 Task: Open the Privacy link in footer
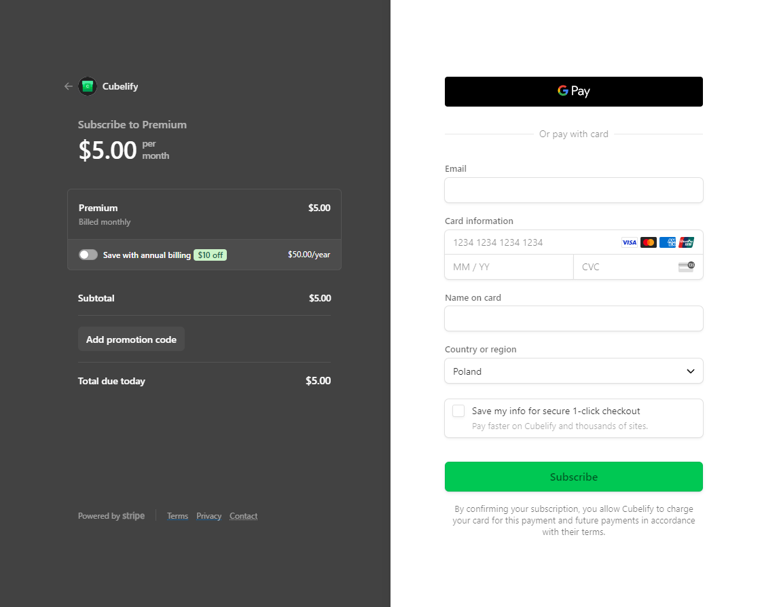point(209,516)
